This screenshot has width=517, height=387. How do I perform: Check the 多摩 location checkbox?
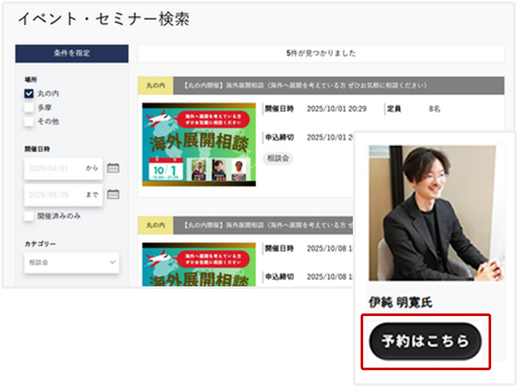pyautogui.click(x=28, y=108)
